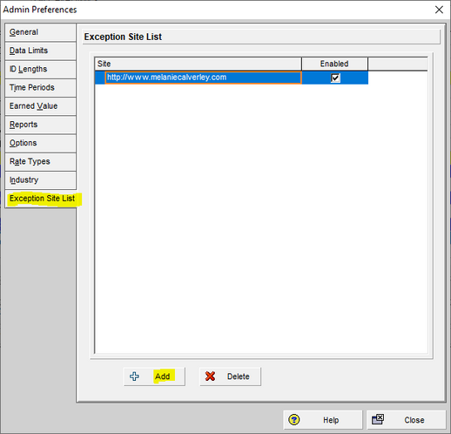Click the Help button label
451x434 pixels.
click(331, 420)
